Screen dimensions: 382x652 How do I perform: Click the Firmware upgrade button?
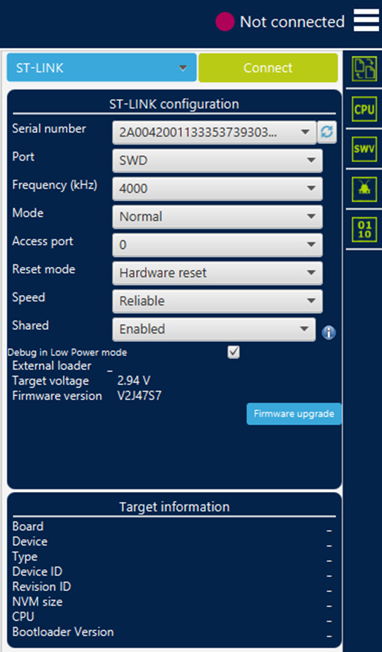pos(294,413)
